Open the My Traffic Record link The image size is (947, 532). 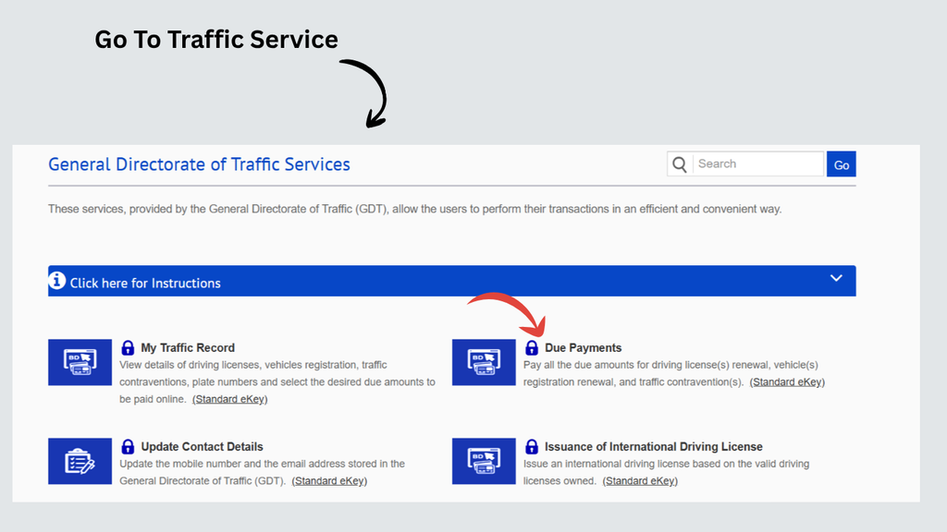[x=188, y=348]
